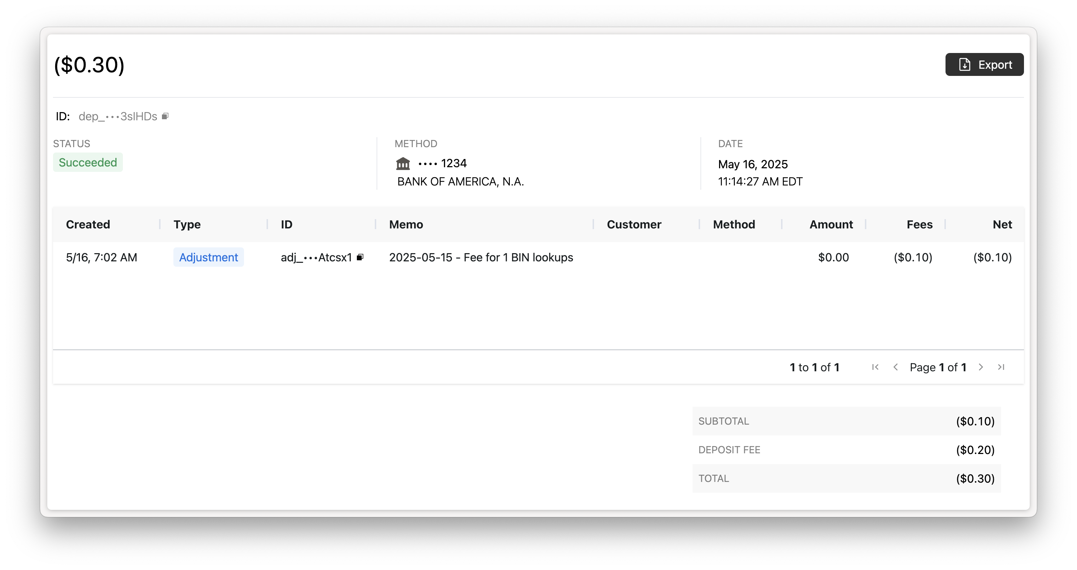Go to previous page arrow
This screenshot has height=570, width=1077.
pos(896,367)
